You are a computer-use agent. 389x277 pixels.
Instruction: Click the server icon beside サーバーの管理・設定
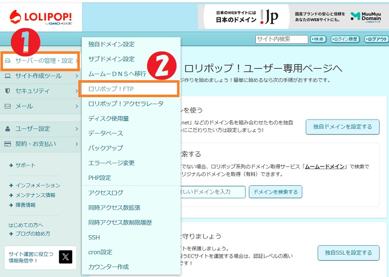tap(8, 61)
